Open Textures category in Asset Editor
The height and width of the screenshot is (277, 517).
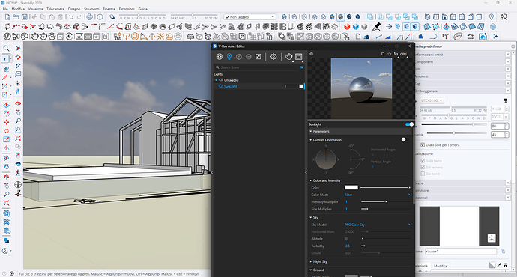[x=258, y=57]
